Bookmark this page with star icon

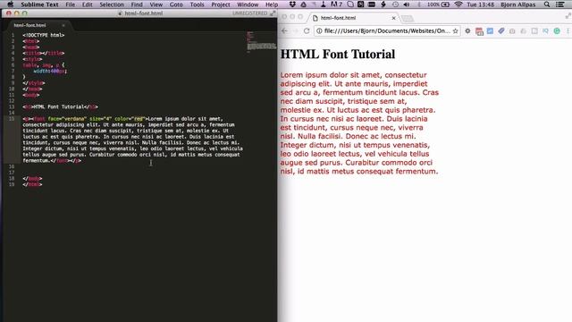(455, 31)
